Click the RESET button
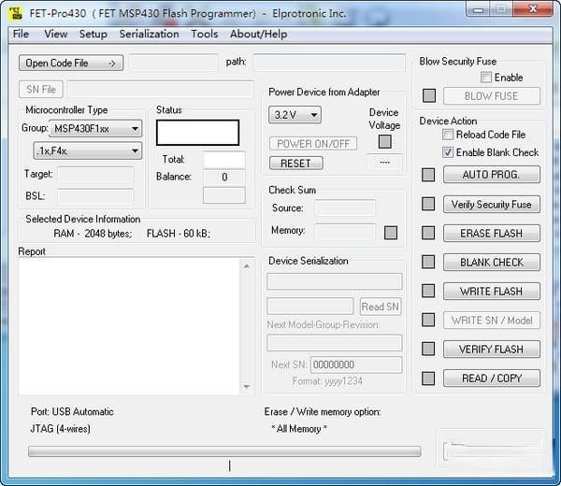Image resolution: width=561 pixels, height=486 pixels. click(x=295, y=163)
